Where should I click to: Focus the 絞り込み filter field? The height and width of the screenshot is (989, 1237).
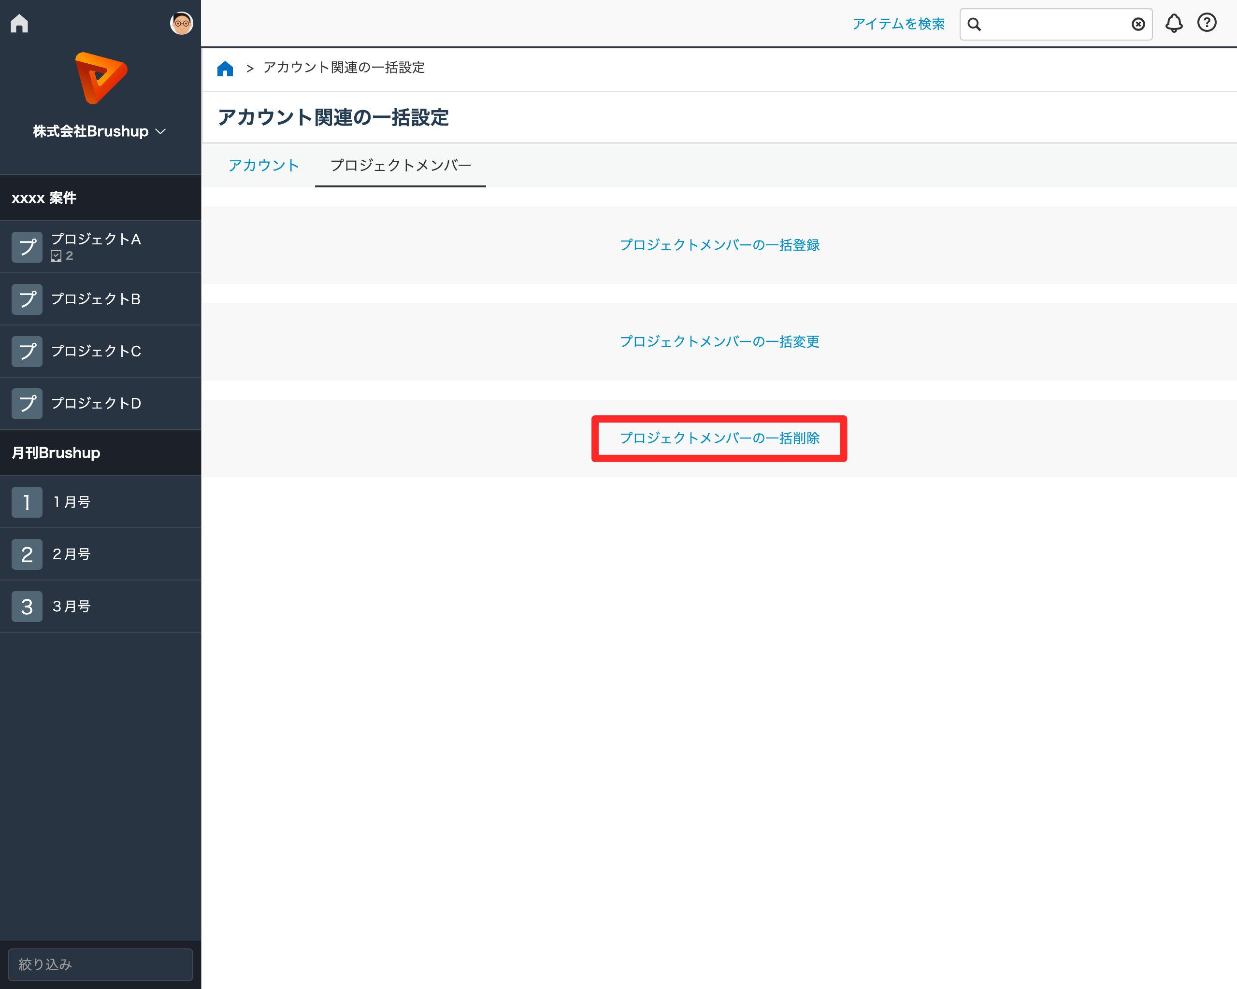coord(101,964)
